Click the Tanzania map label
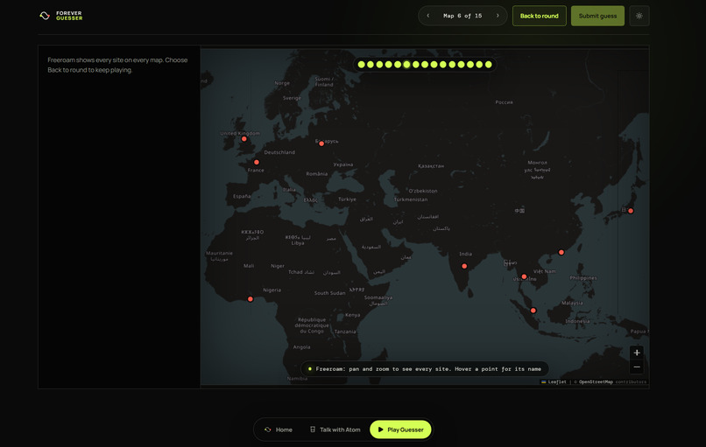 (345, 332)
